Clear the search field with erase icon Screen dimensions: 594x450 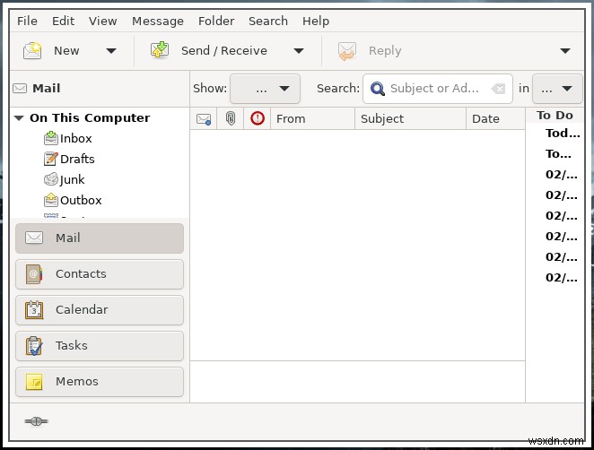pyautogui.click(x=498, y=89)
